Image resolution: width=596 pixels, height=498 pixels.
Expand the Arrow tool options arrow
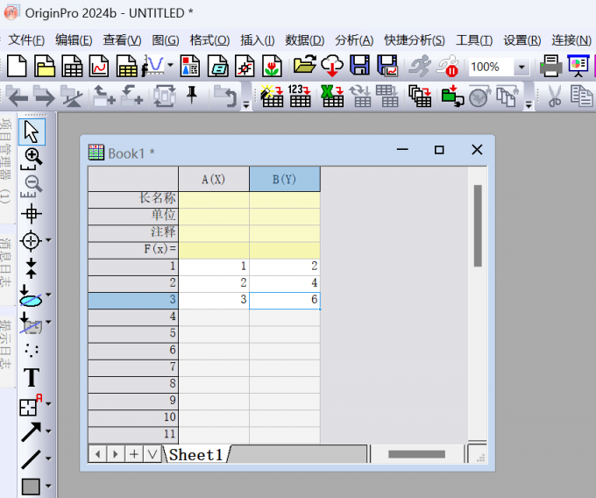point(49,431)
